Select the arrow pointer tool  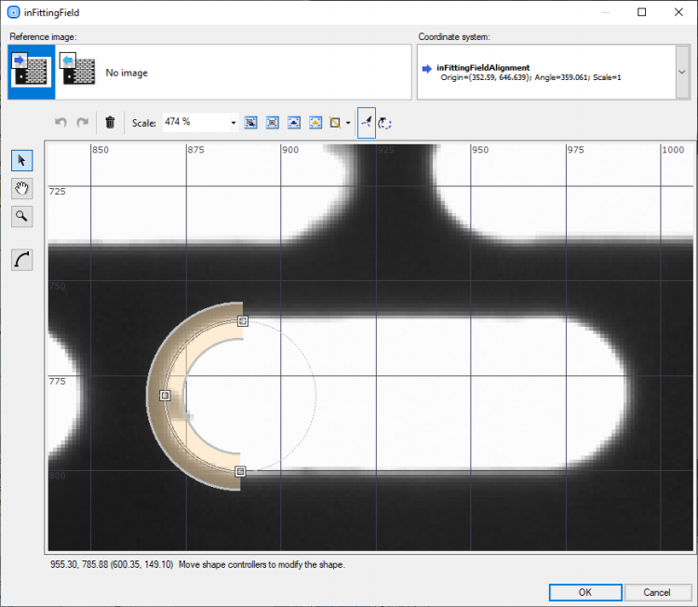22,160
